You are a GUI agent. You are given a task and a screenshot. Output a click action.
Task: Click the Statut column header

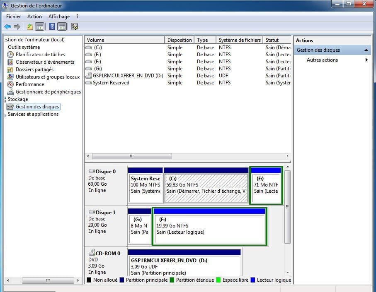click(x=272, y=40)
